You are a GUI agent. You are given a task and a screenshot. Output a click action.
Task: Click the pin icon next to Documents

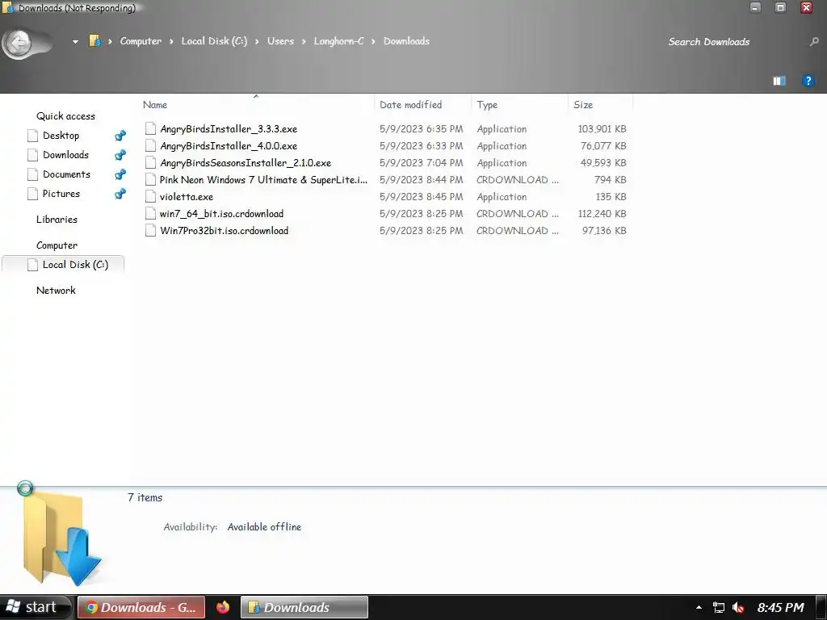coord(120,174)
